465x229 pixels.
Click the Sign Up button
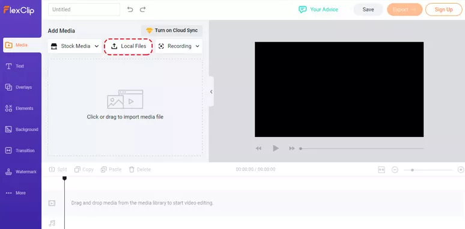pos(443,10)
